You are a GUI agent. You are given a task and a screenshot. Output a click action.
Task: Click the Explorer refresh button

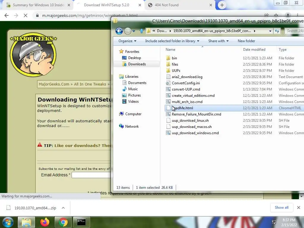pos(277,31)
